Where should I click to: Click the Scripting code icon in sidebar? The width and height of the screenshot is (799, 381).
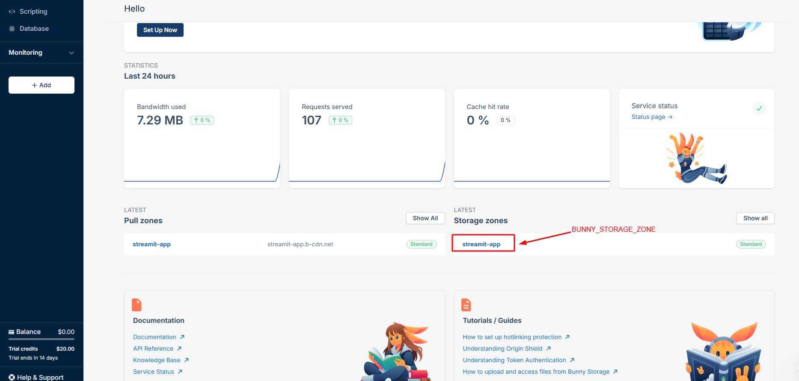12,12
